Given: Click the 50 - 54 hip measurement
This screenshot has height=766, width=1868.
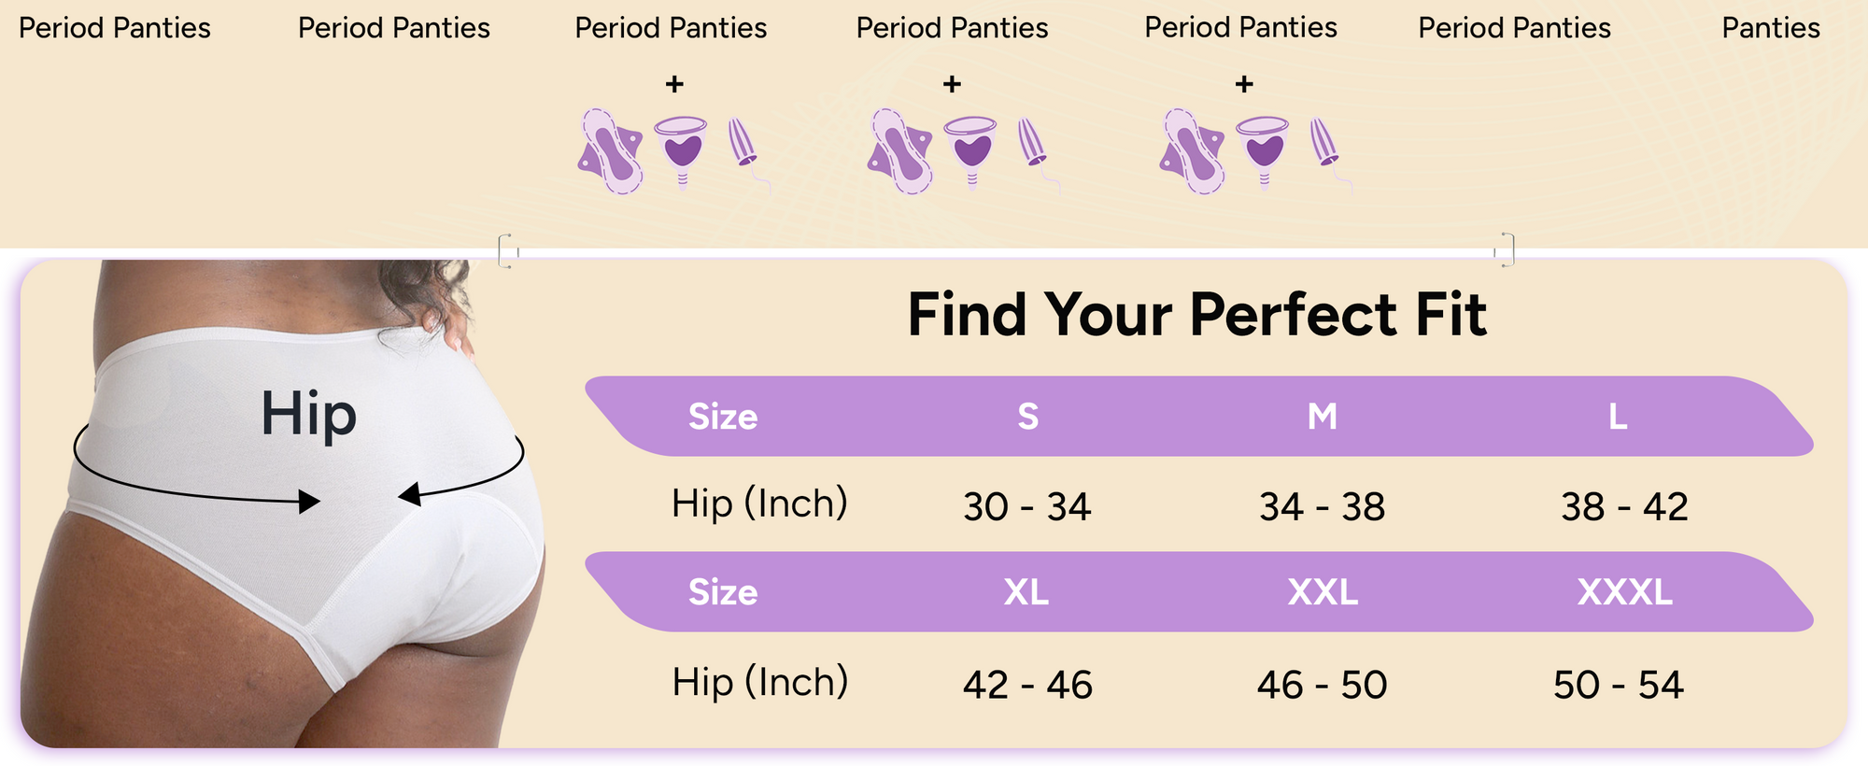Looking at the screenshot, I should [x=1618, y=685].
